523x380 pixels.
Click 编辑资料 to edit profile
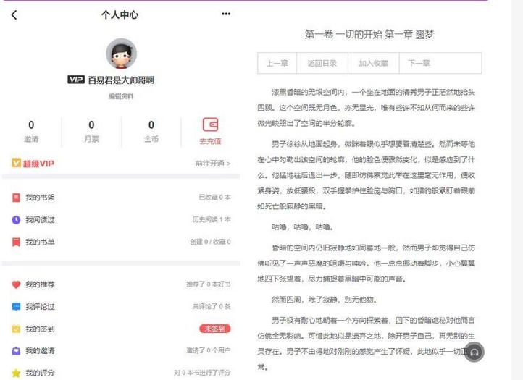pos(121,96)
